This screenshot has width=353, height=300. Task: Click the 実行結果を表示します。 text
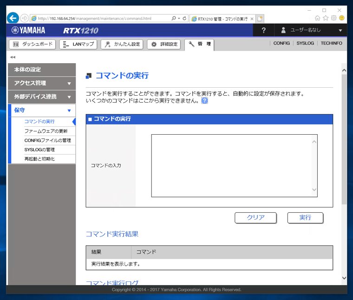pos(116,264)
